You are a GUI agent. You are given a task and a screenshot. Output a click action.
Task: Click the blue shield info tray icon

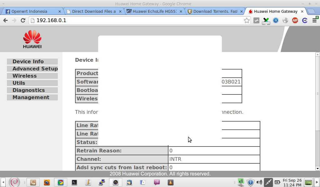click(250, 182)
